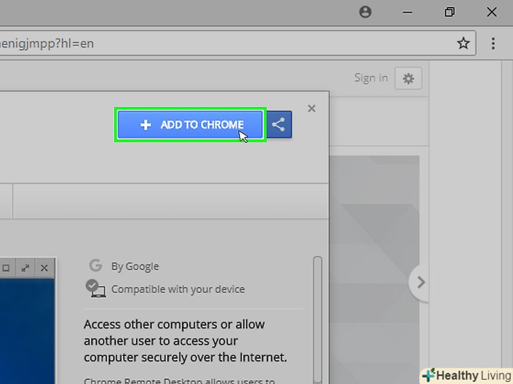The width and height of the screenshot is (513, 384).
Task: Go to next slide with right chevron
Action: click(420, 282)
